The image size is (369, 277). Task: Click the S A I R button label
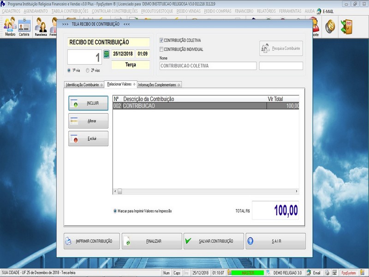click(x=276, y=241)
